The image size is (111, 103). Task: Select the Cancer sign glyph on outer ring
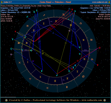click(x=83, y=76)
